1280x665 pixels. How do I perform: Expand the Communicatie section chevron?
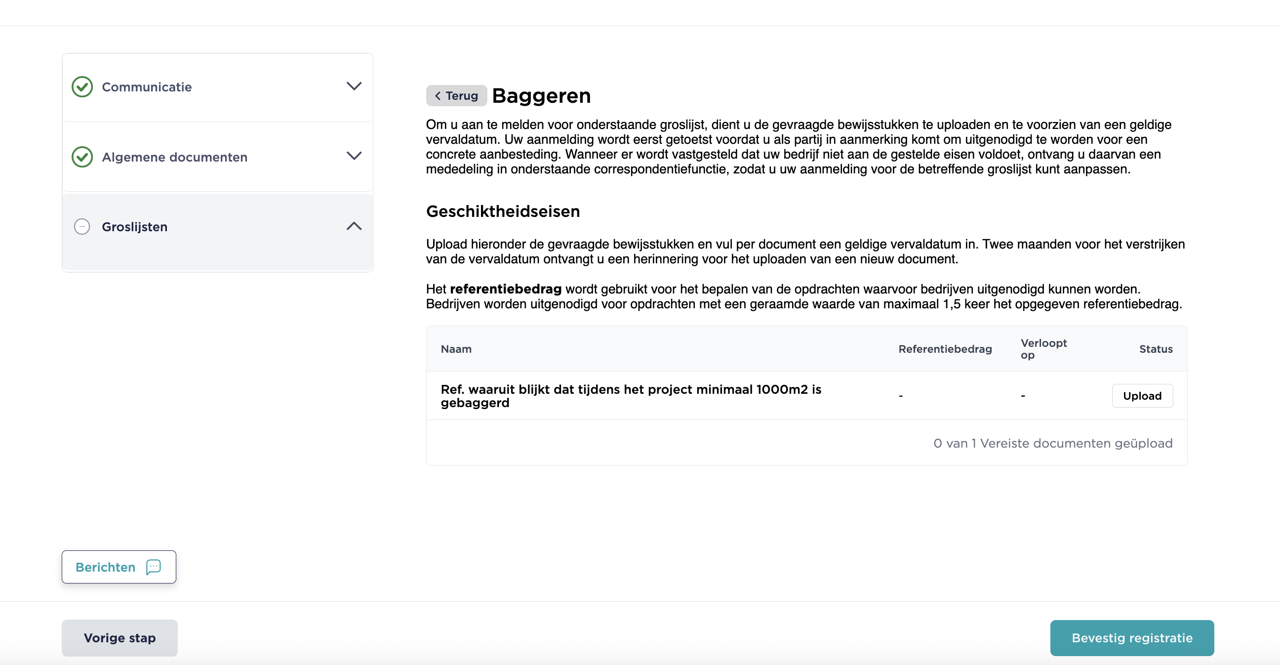coord(354,86)
